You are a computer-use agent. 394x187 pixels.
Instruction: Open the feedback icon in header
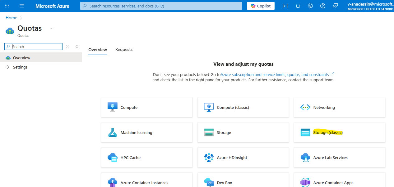tap(335, 6)
